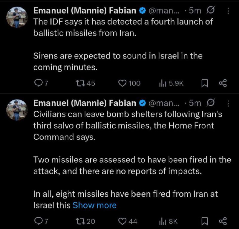This screenshot has width=239, height=229.
Task: Like the tweet about fourth missile launch
Action: pos(122,83)
